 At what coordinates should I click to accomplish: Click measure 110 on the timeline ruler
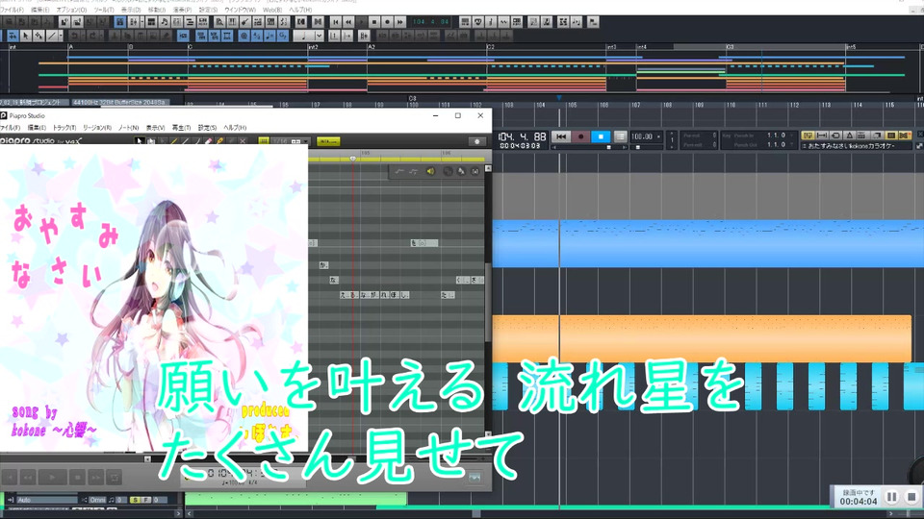(x=731, y=106)
